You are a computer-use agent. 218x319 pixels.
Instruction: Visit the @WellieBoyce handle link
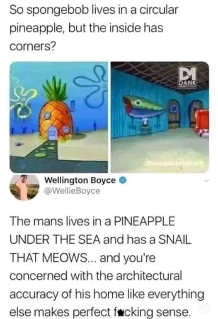point(72,191)
